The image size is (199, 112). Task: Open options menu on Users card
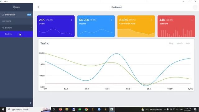click(x=72, y=20)
